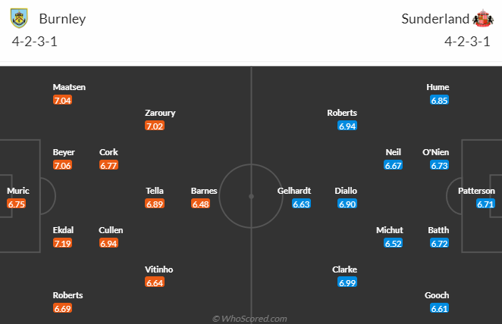
Task: Click Barnes' 6.48 rating badge
Action: (x=201, y=204)
